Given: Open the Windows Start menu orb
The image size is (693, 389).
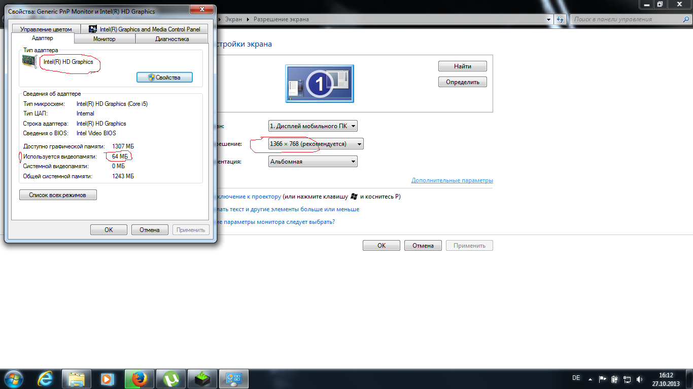Looking at the screenshot, I should pos(14,379).
